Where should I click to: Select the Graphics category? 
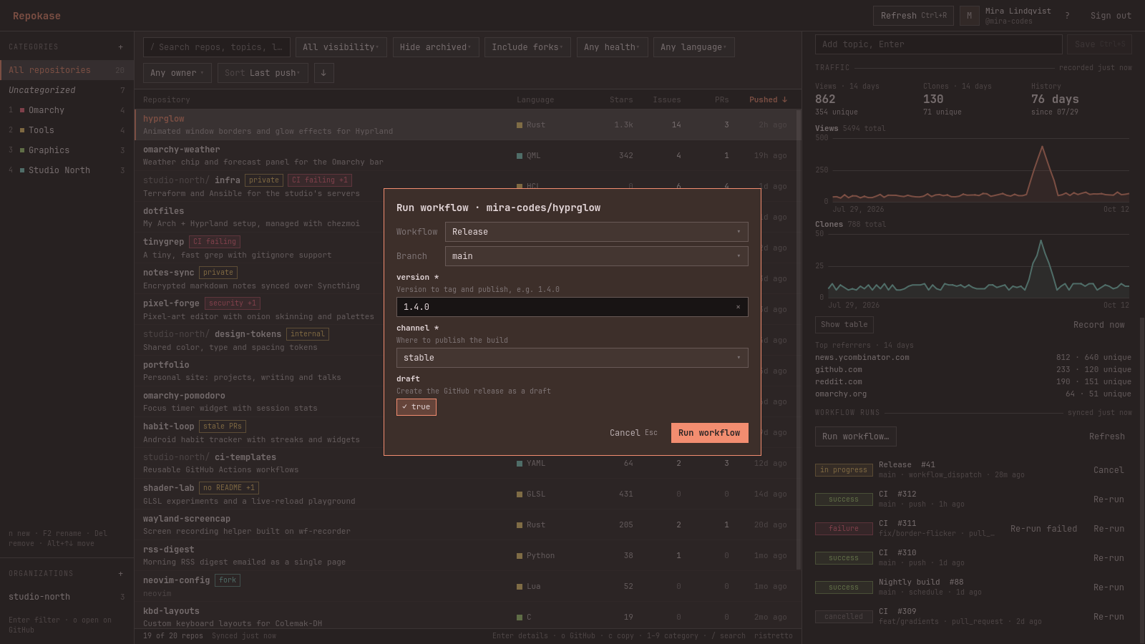point(67,150)
